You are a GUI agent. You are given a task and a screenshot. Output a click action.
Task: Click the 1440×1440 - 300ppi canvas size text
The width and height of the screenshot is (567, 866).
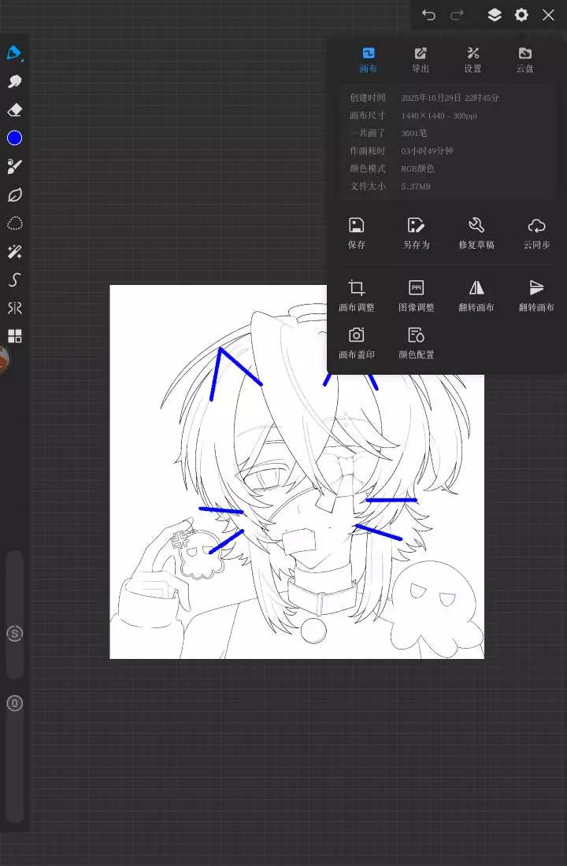pyautogui.click(x=439, y=116)
